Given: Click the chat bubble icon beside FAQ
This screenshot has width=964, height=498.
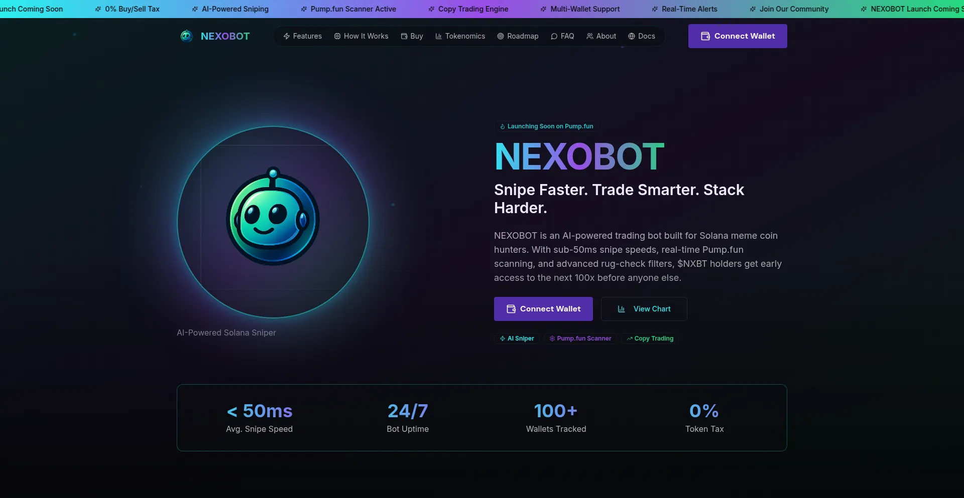Looking at the screenshot, I should click(554, 36).
